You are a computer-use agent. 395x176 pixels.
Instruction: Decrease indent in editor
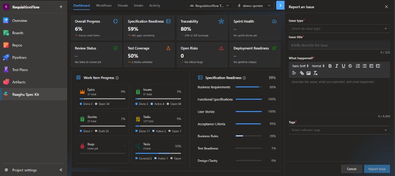[x=371, y=66]
